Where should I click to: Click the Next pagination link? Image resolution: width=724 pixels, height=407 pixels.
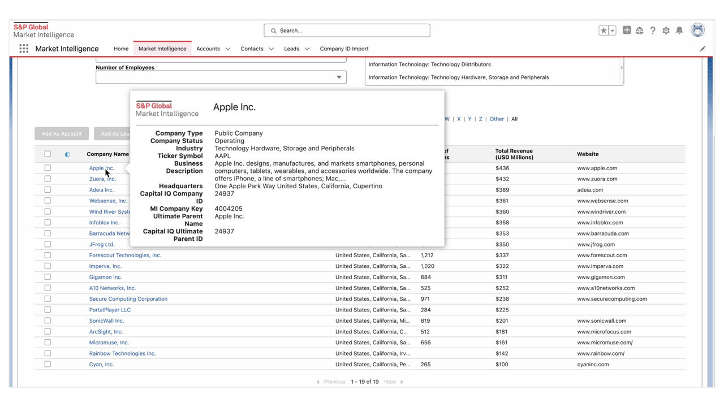(x=390, y=382)
